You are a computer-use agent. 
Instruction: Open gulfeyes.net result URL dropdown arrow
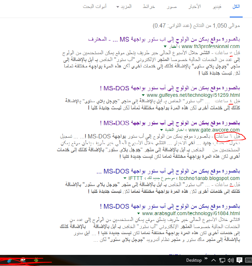pyautogui.click(x=144, y=95)
